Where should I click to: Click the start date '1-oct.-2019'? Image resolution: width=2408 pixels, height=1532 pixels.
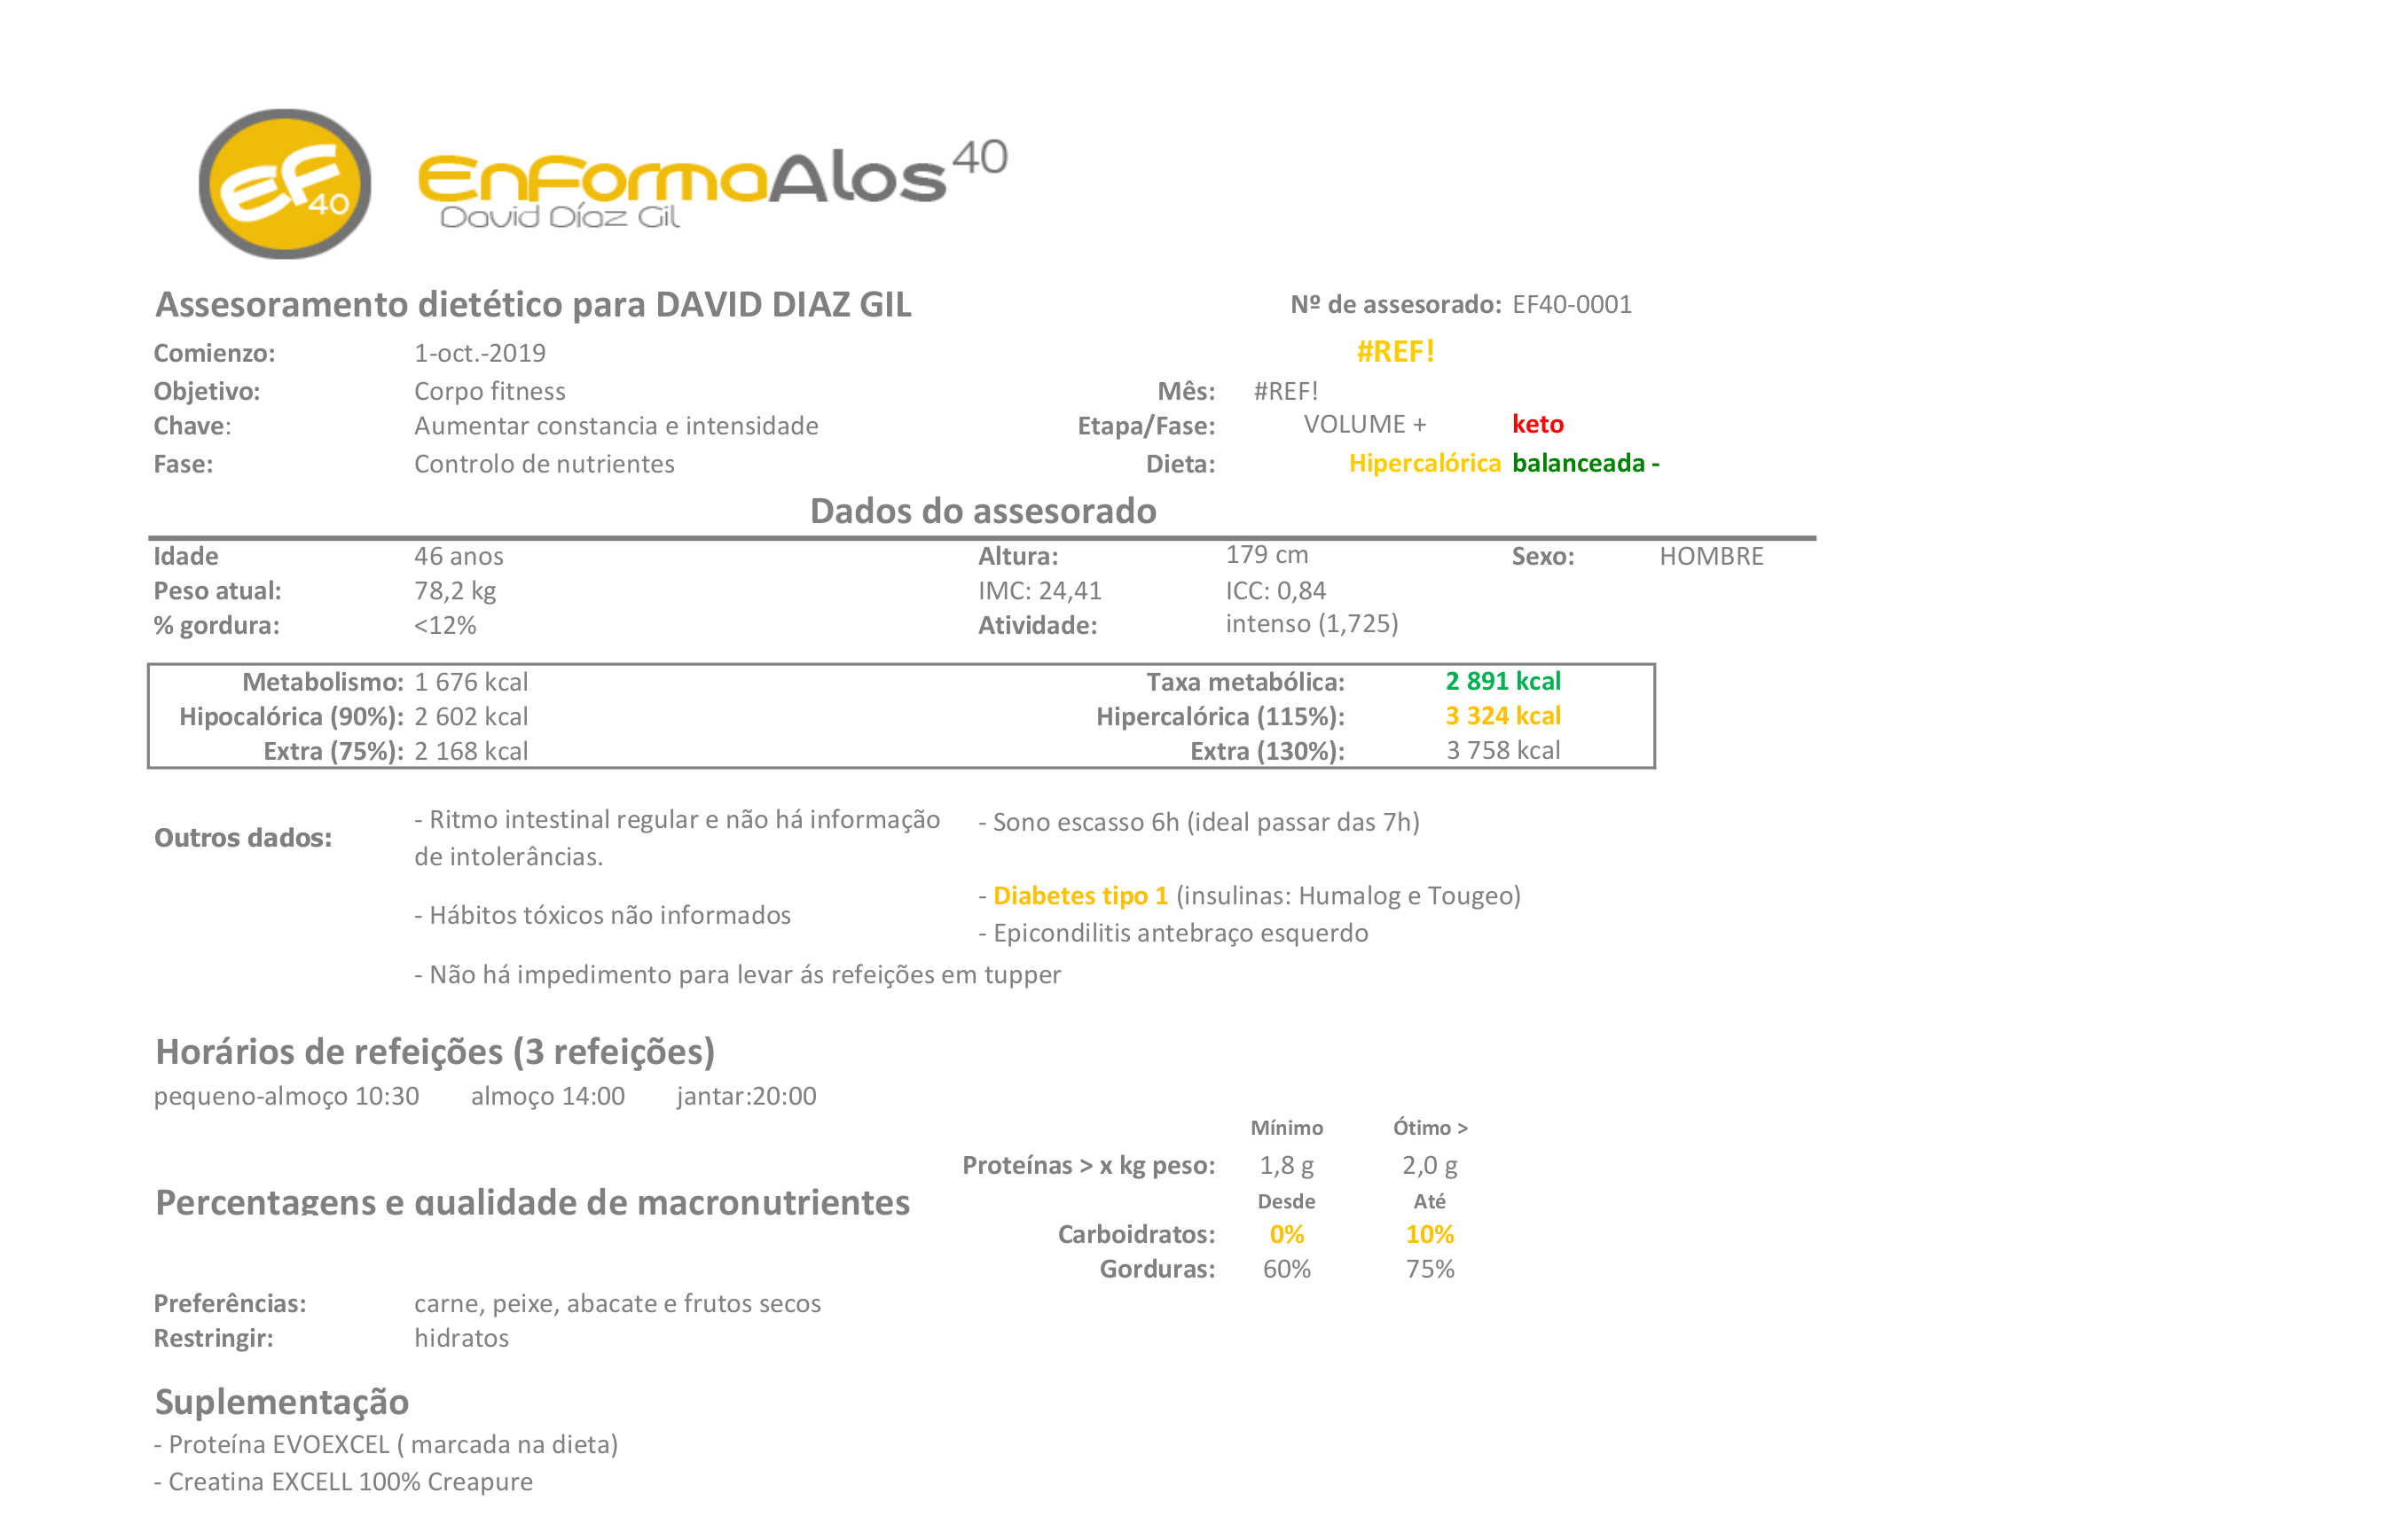(x=480, y=353)
